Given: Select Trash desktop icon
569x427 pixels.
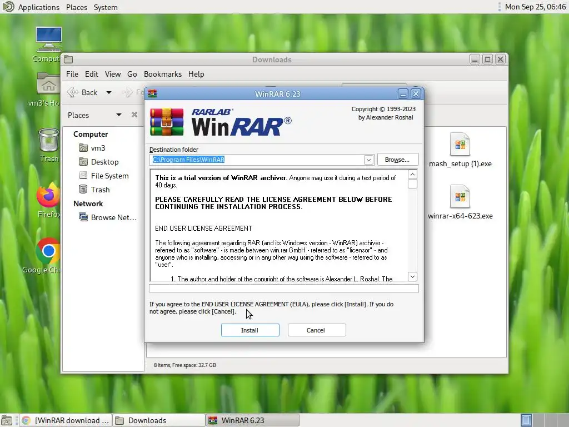Looking at the screenshot, I should [49, 140].
